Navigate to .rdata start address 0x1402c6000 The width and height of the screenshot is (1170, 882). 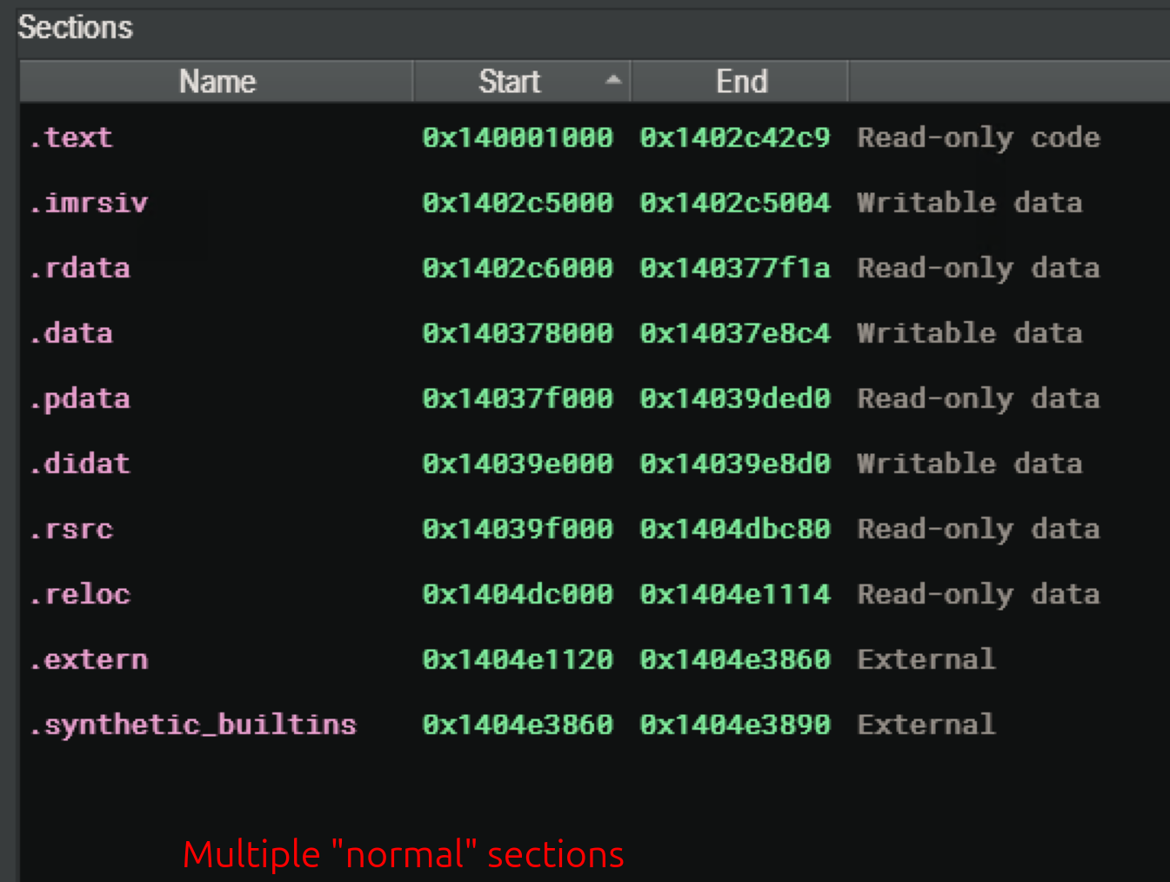tap(518, 268)
